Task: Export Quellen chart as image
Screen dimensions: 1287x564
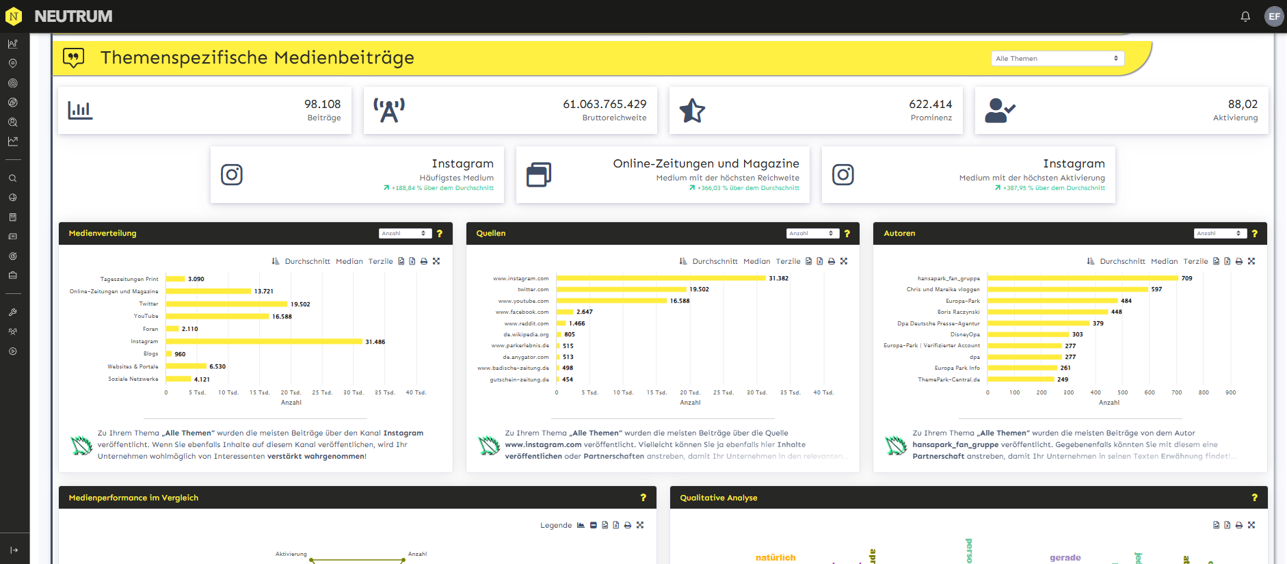Action: pyautogui.click(x=808, y=261)
